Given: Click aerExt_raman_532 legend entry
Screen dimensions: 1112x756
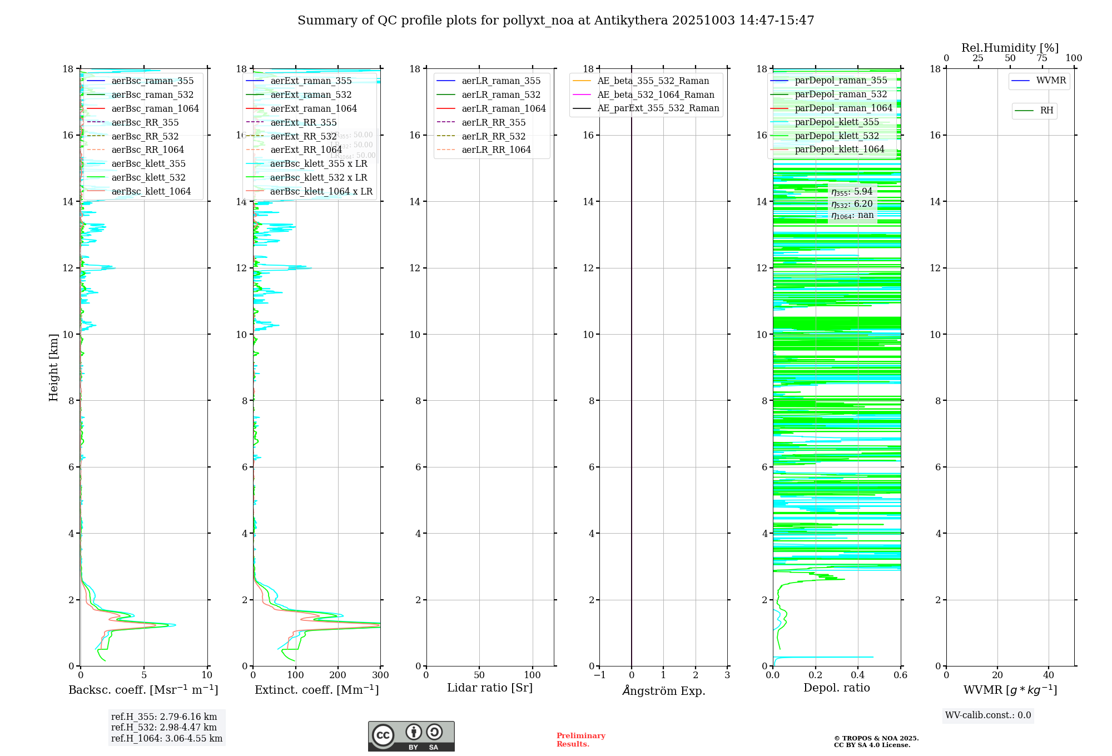Looking at the screenshot, I should pos(310,95).
